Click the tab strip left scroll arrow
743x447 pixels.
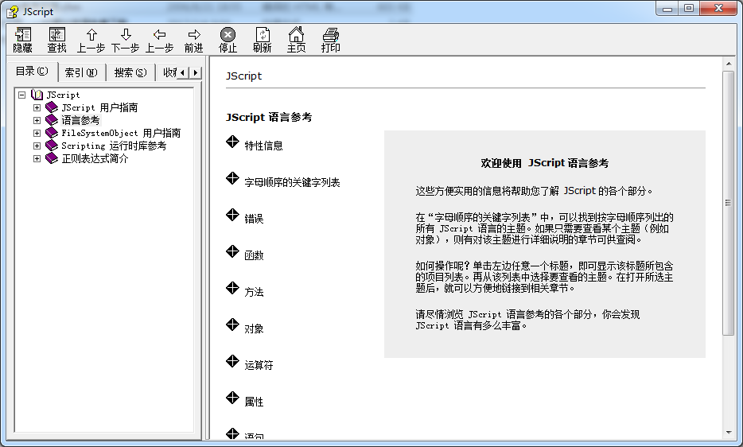coord(183,72)
